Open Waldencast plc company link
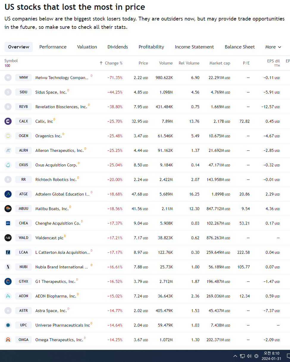This screenshot has height=362, width=290. [49, 238]
